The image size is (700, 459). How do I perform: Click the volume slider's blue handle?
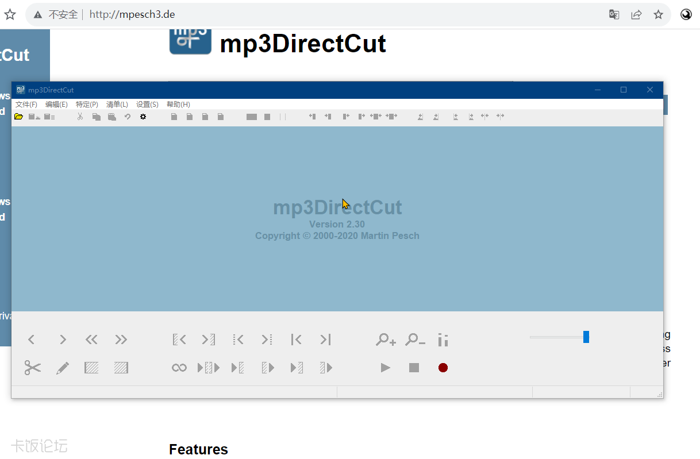point(586,337)
